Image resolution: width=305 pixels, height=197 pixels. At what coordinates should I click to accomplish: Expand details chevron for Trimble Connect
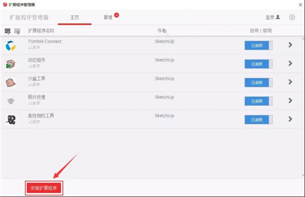tap(290, 45)
